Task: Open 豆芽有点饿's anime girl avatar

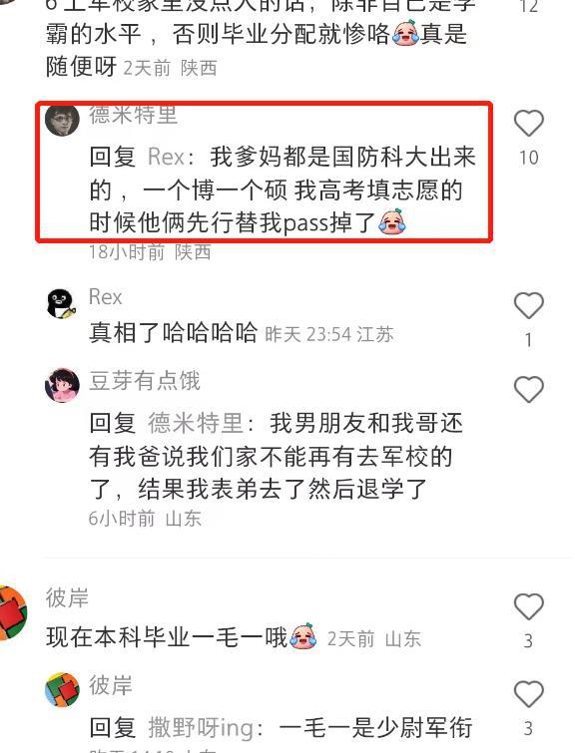Action: 62,385
